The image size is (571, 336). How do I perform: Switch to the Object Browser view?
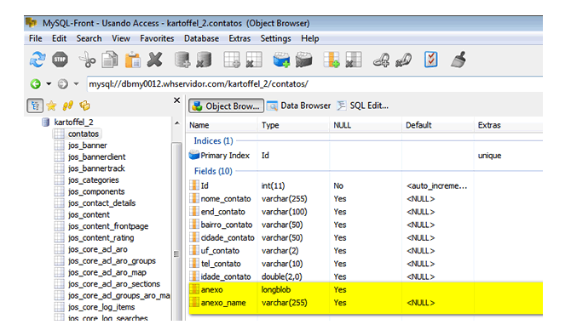tap(226, 105)
